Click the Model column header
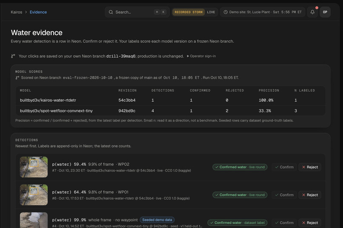The image size is (343, 228). [26, 90]
